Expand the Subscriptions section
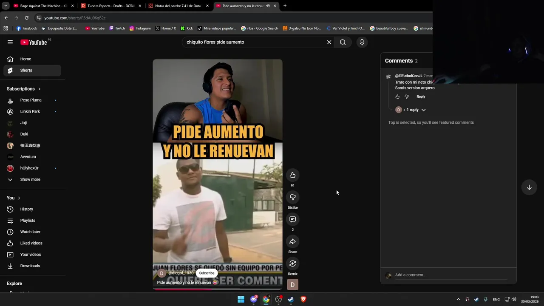544x306 pixels. pos(24,89)
